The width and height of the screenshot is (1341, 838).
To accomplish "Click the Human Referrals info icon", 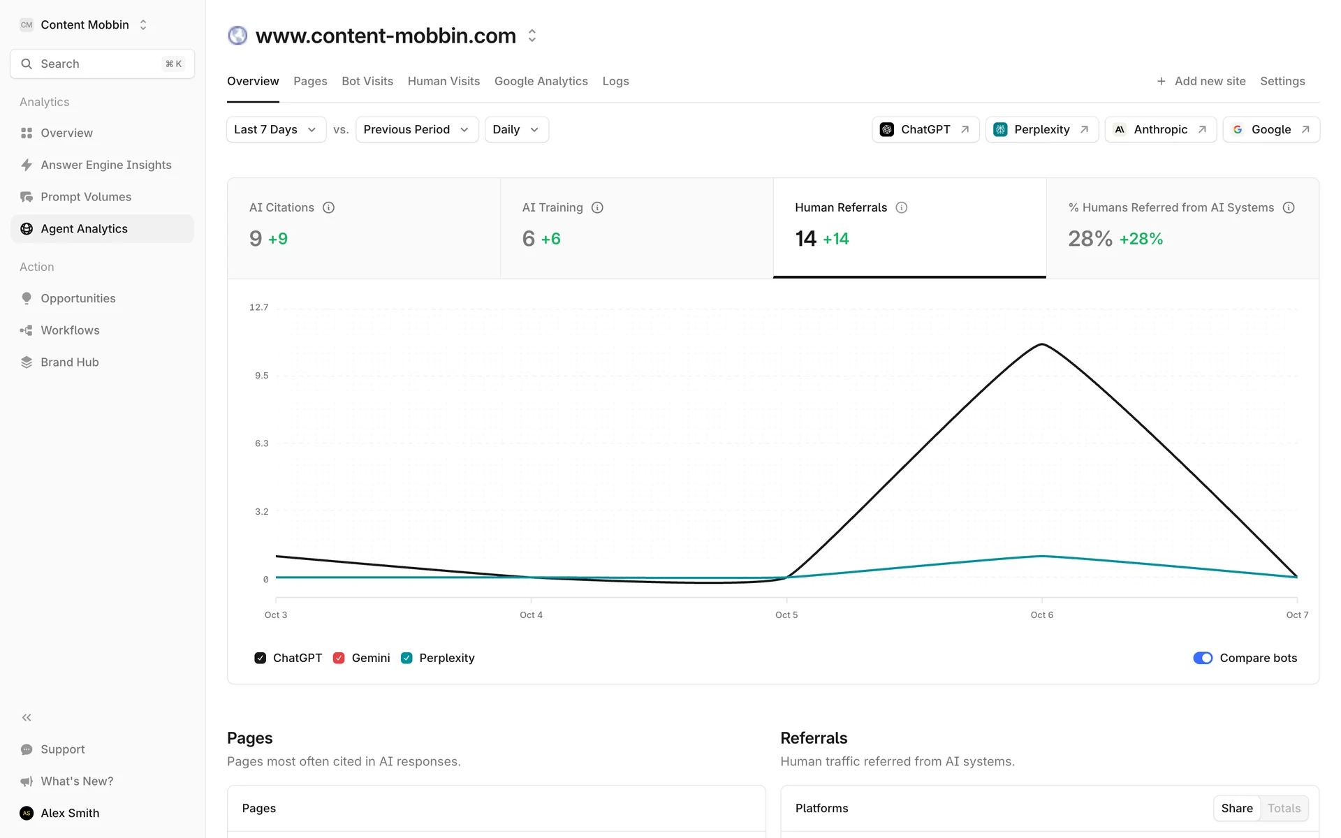I will (901, 207).
